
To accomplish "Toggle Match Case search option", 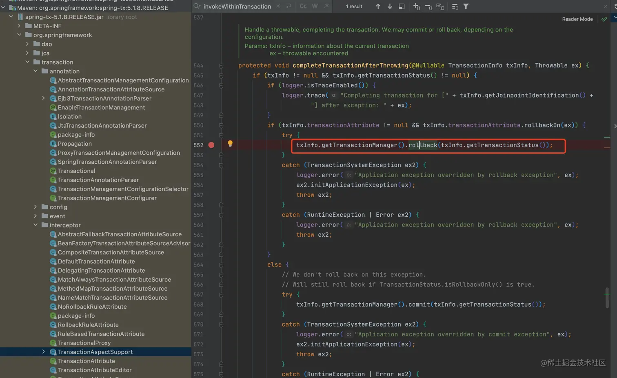I will [303, 6].
